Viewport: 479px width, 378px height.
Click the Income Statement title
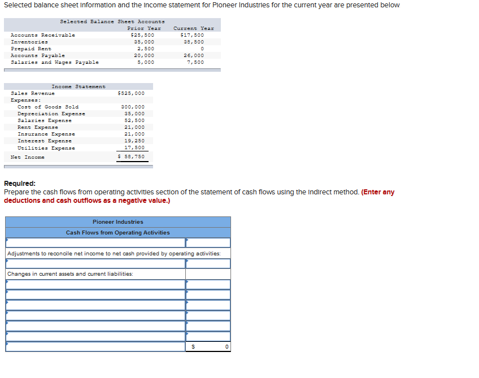click(x=79, y=86)
